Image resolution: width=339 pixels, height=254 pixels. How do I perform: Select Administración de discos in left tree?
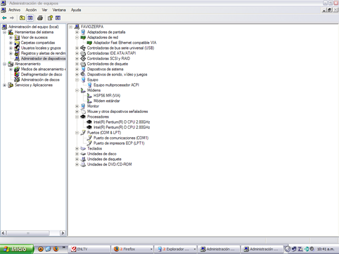40,80
